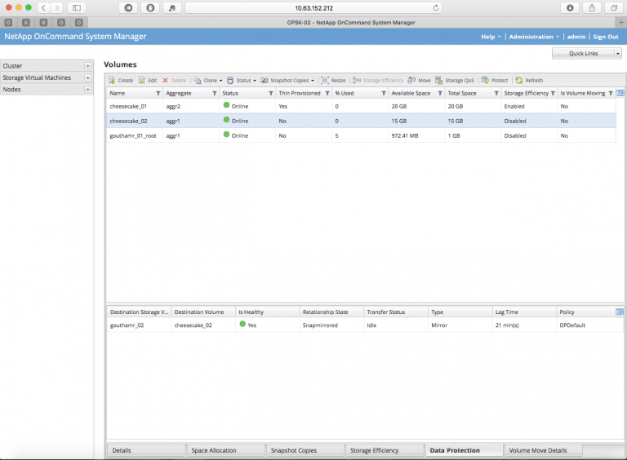The height and width of the screenshot is (460, 627).
Task: Click the Sign Out link
Action: (x=605, y=37)
